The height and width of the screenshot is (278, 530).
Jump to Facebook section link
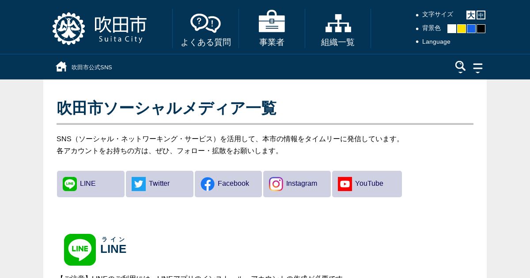click(228, 184)
